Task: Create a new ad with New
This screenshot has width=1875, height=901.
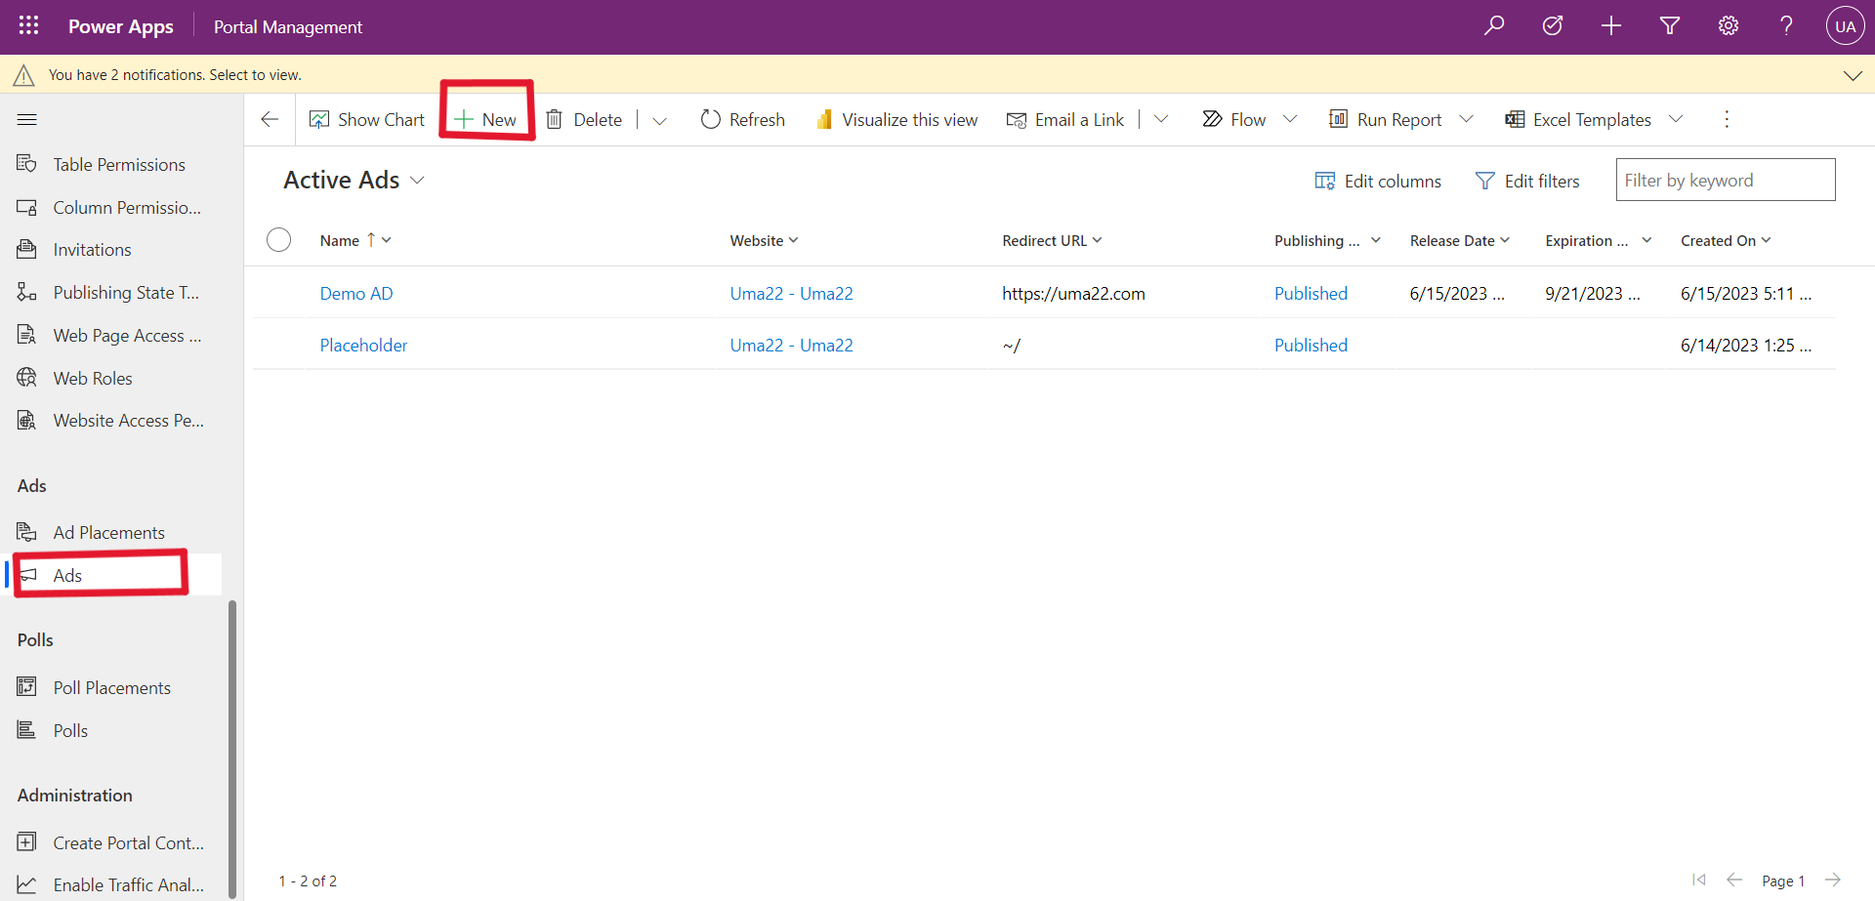Action: pyautogui.click(x=485, y=120)
